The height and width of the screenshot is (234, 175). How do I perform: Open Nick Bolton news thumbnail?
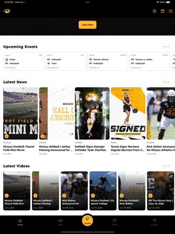(x=161, y=113)
